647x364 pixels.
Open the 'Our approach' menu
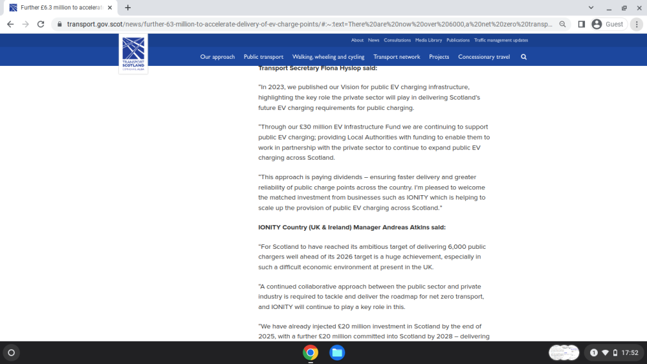pos(217,57)
